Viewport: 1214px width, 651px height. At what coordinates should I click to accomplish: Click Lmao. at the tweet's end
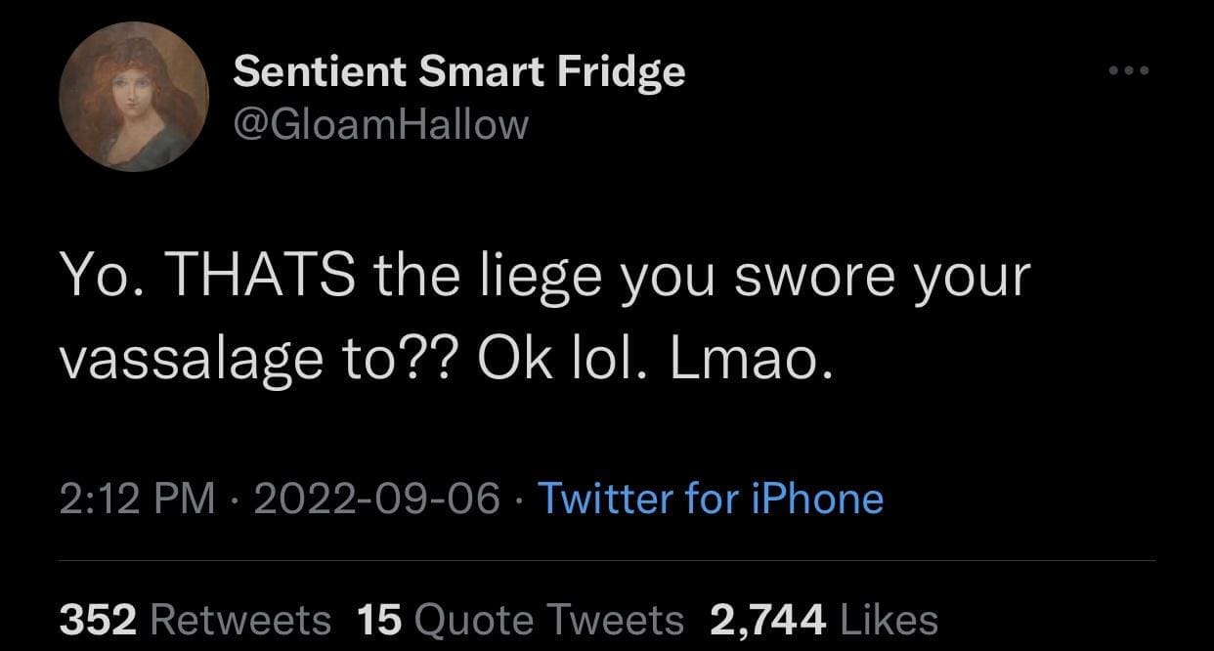click(x=753, y=361)
